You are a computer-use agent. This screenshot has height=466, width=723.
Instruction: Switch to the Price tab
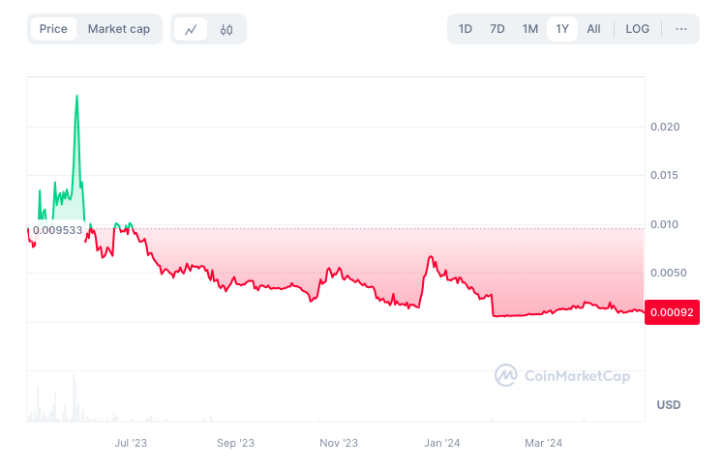[53, 29]
